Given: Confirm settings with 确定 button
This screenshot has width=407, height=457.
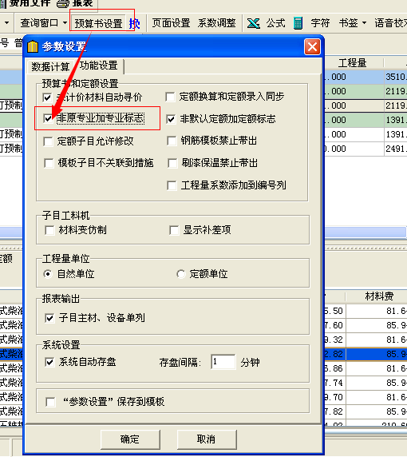Looking at the screenshot, I should [130, 439].
